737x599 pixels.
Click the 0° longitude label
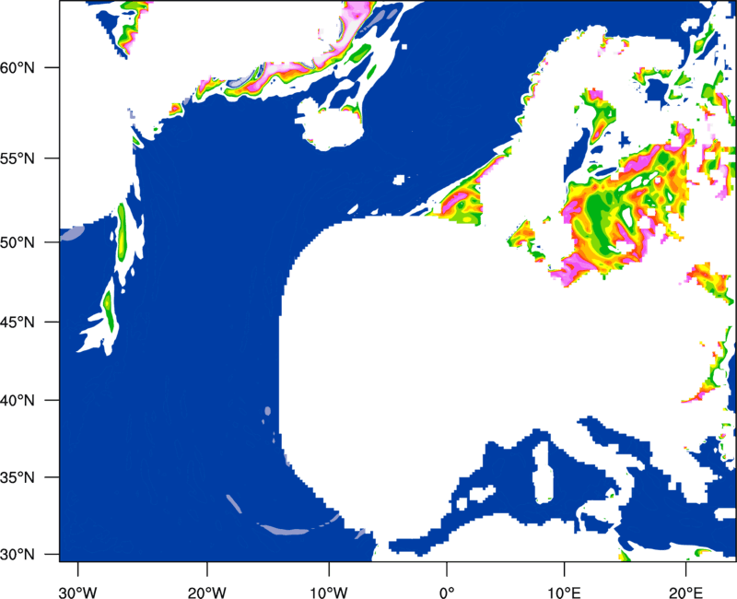[447, 593]
